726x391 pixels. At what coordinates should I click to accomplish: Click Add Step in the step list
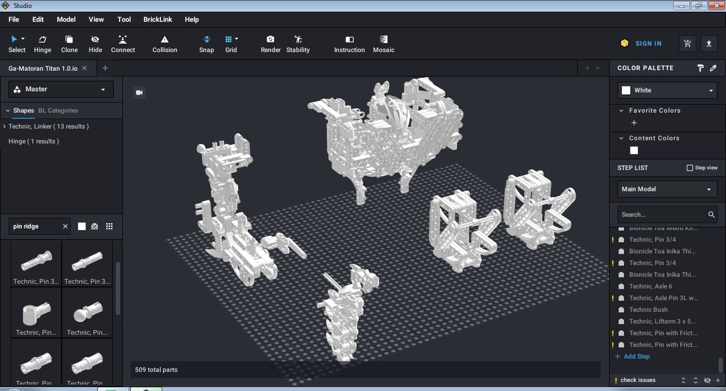click(x=636, y=356)
